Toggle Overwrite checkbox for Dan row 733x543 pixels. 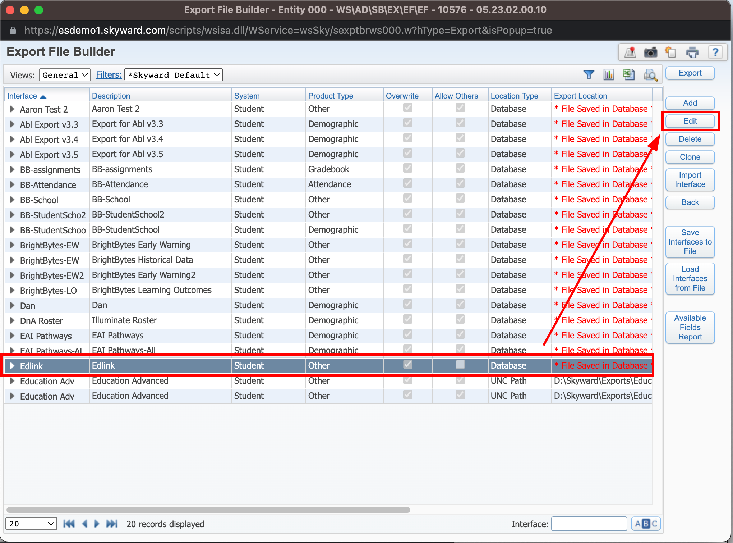tap(408, 304)
